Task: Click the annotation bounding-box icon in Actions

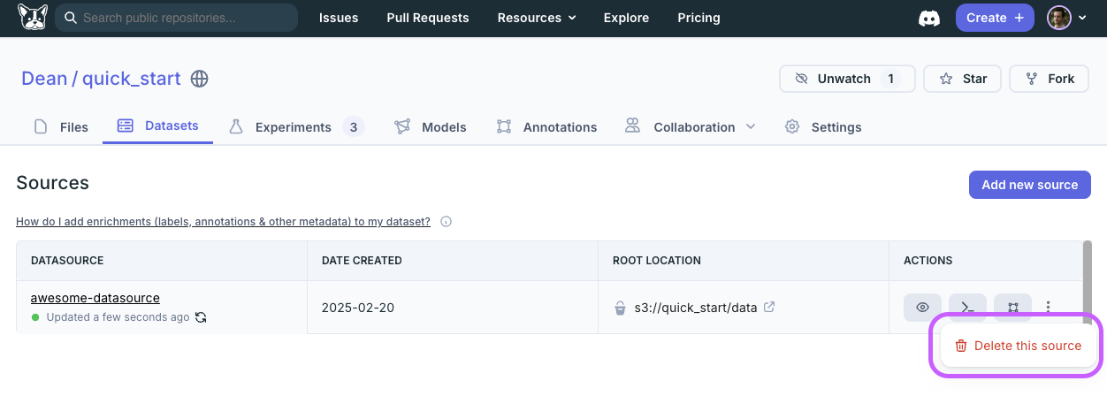Action: coord(1012,308)
